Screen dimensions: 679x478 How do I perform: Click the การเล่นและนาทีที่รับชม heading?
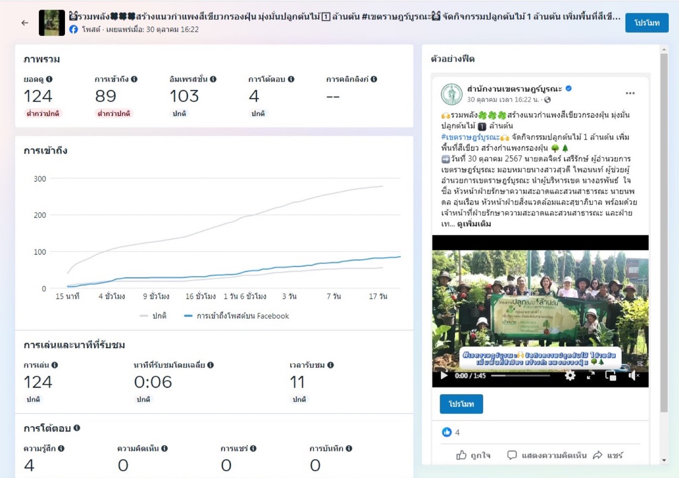click(74, 345)
